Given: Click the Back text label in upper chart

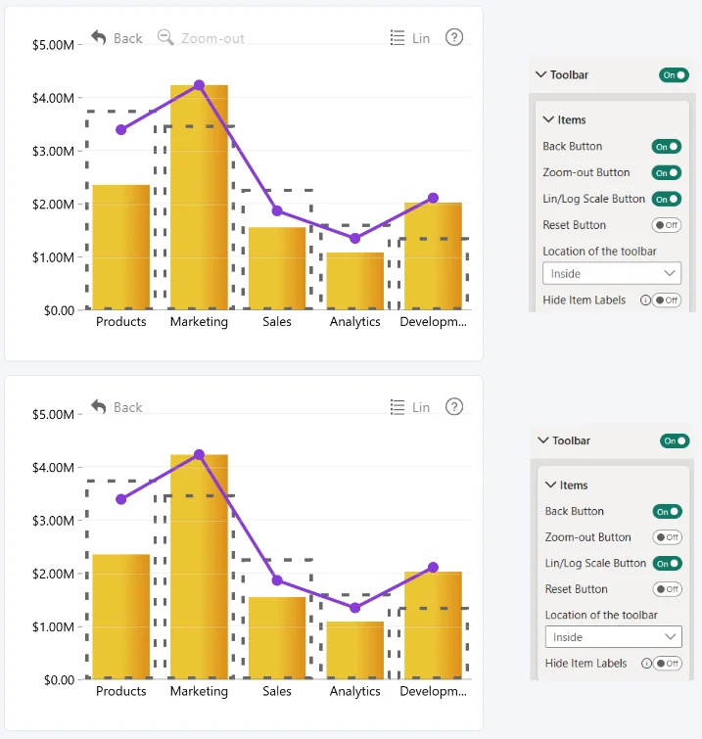Looking at the screenshot, I should [127, 38].
